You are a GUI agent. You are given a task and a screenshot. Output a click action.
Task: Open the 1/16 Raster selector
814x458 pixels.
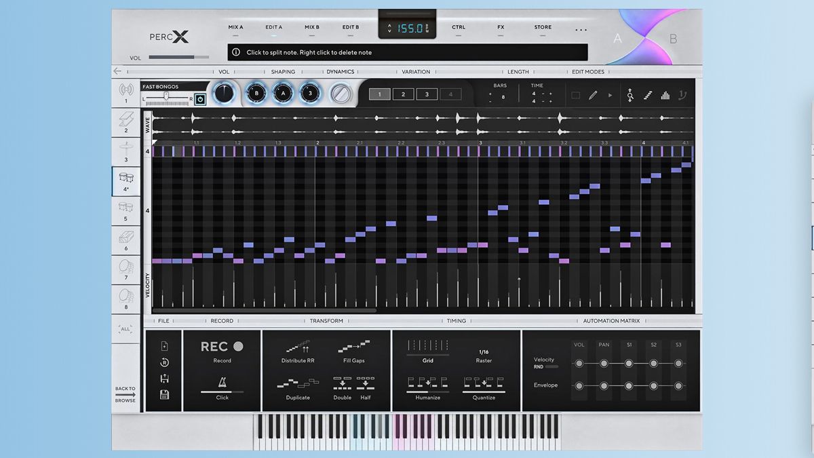coord(484,352)
